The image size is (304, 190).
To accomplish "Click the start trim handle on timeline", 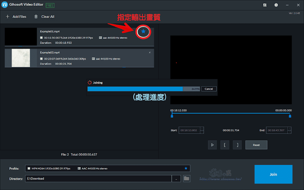I will point(172,116).
